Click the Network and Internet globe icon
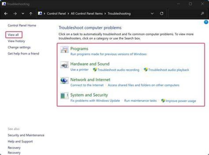This screenshot has height=155, width=209. [64, 80]
